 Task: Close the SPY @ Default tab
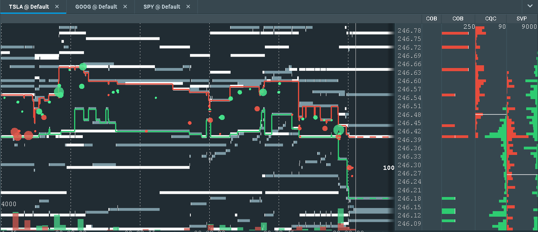tap(188, 7)
